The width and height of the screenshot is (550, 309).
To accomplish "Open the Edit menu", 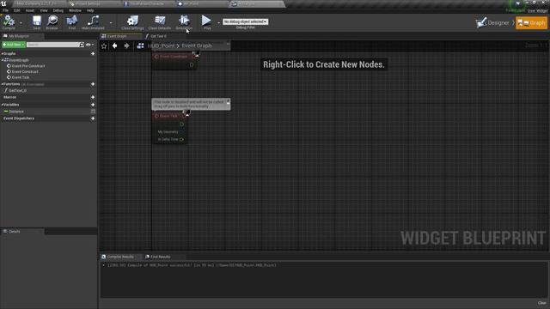I will pyautogui.click(x=17, y=10).
